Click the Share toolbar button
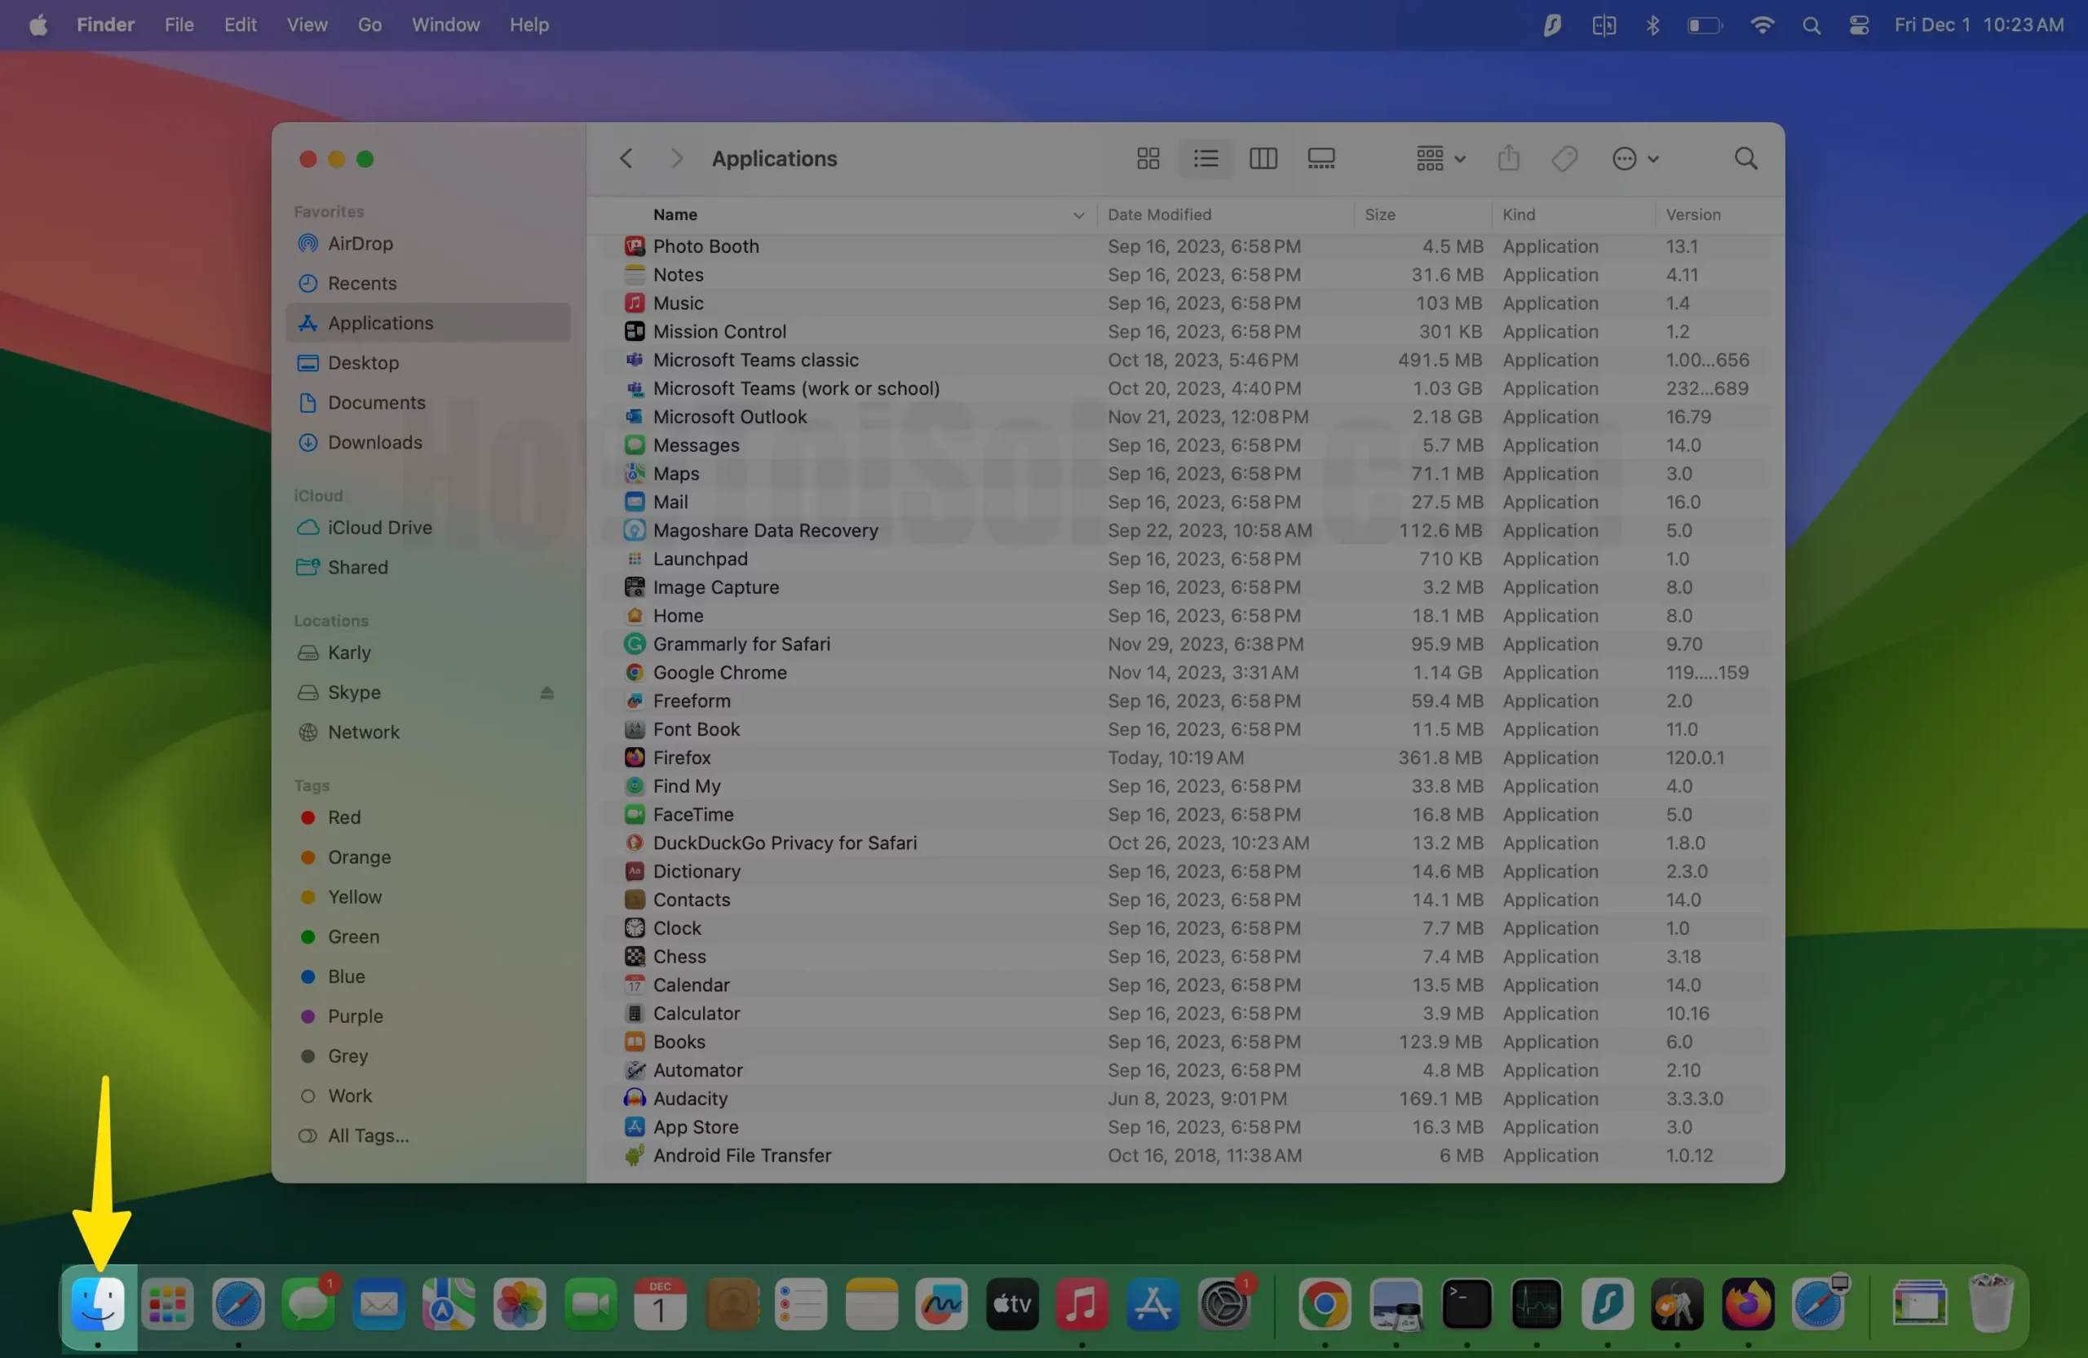 pyautogui.click(x=1508, y=159)
